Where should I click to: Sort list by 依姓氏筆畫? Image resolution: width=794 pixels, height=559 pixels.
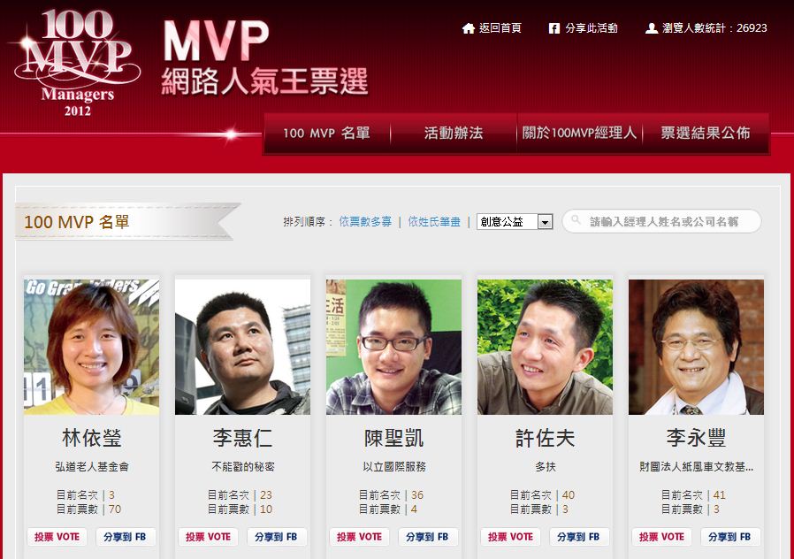(434, 222)
